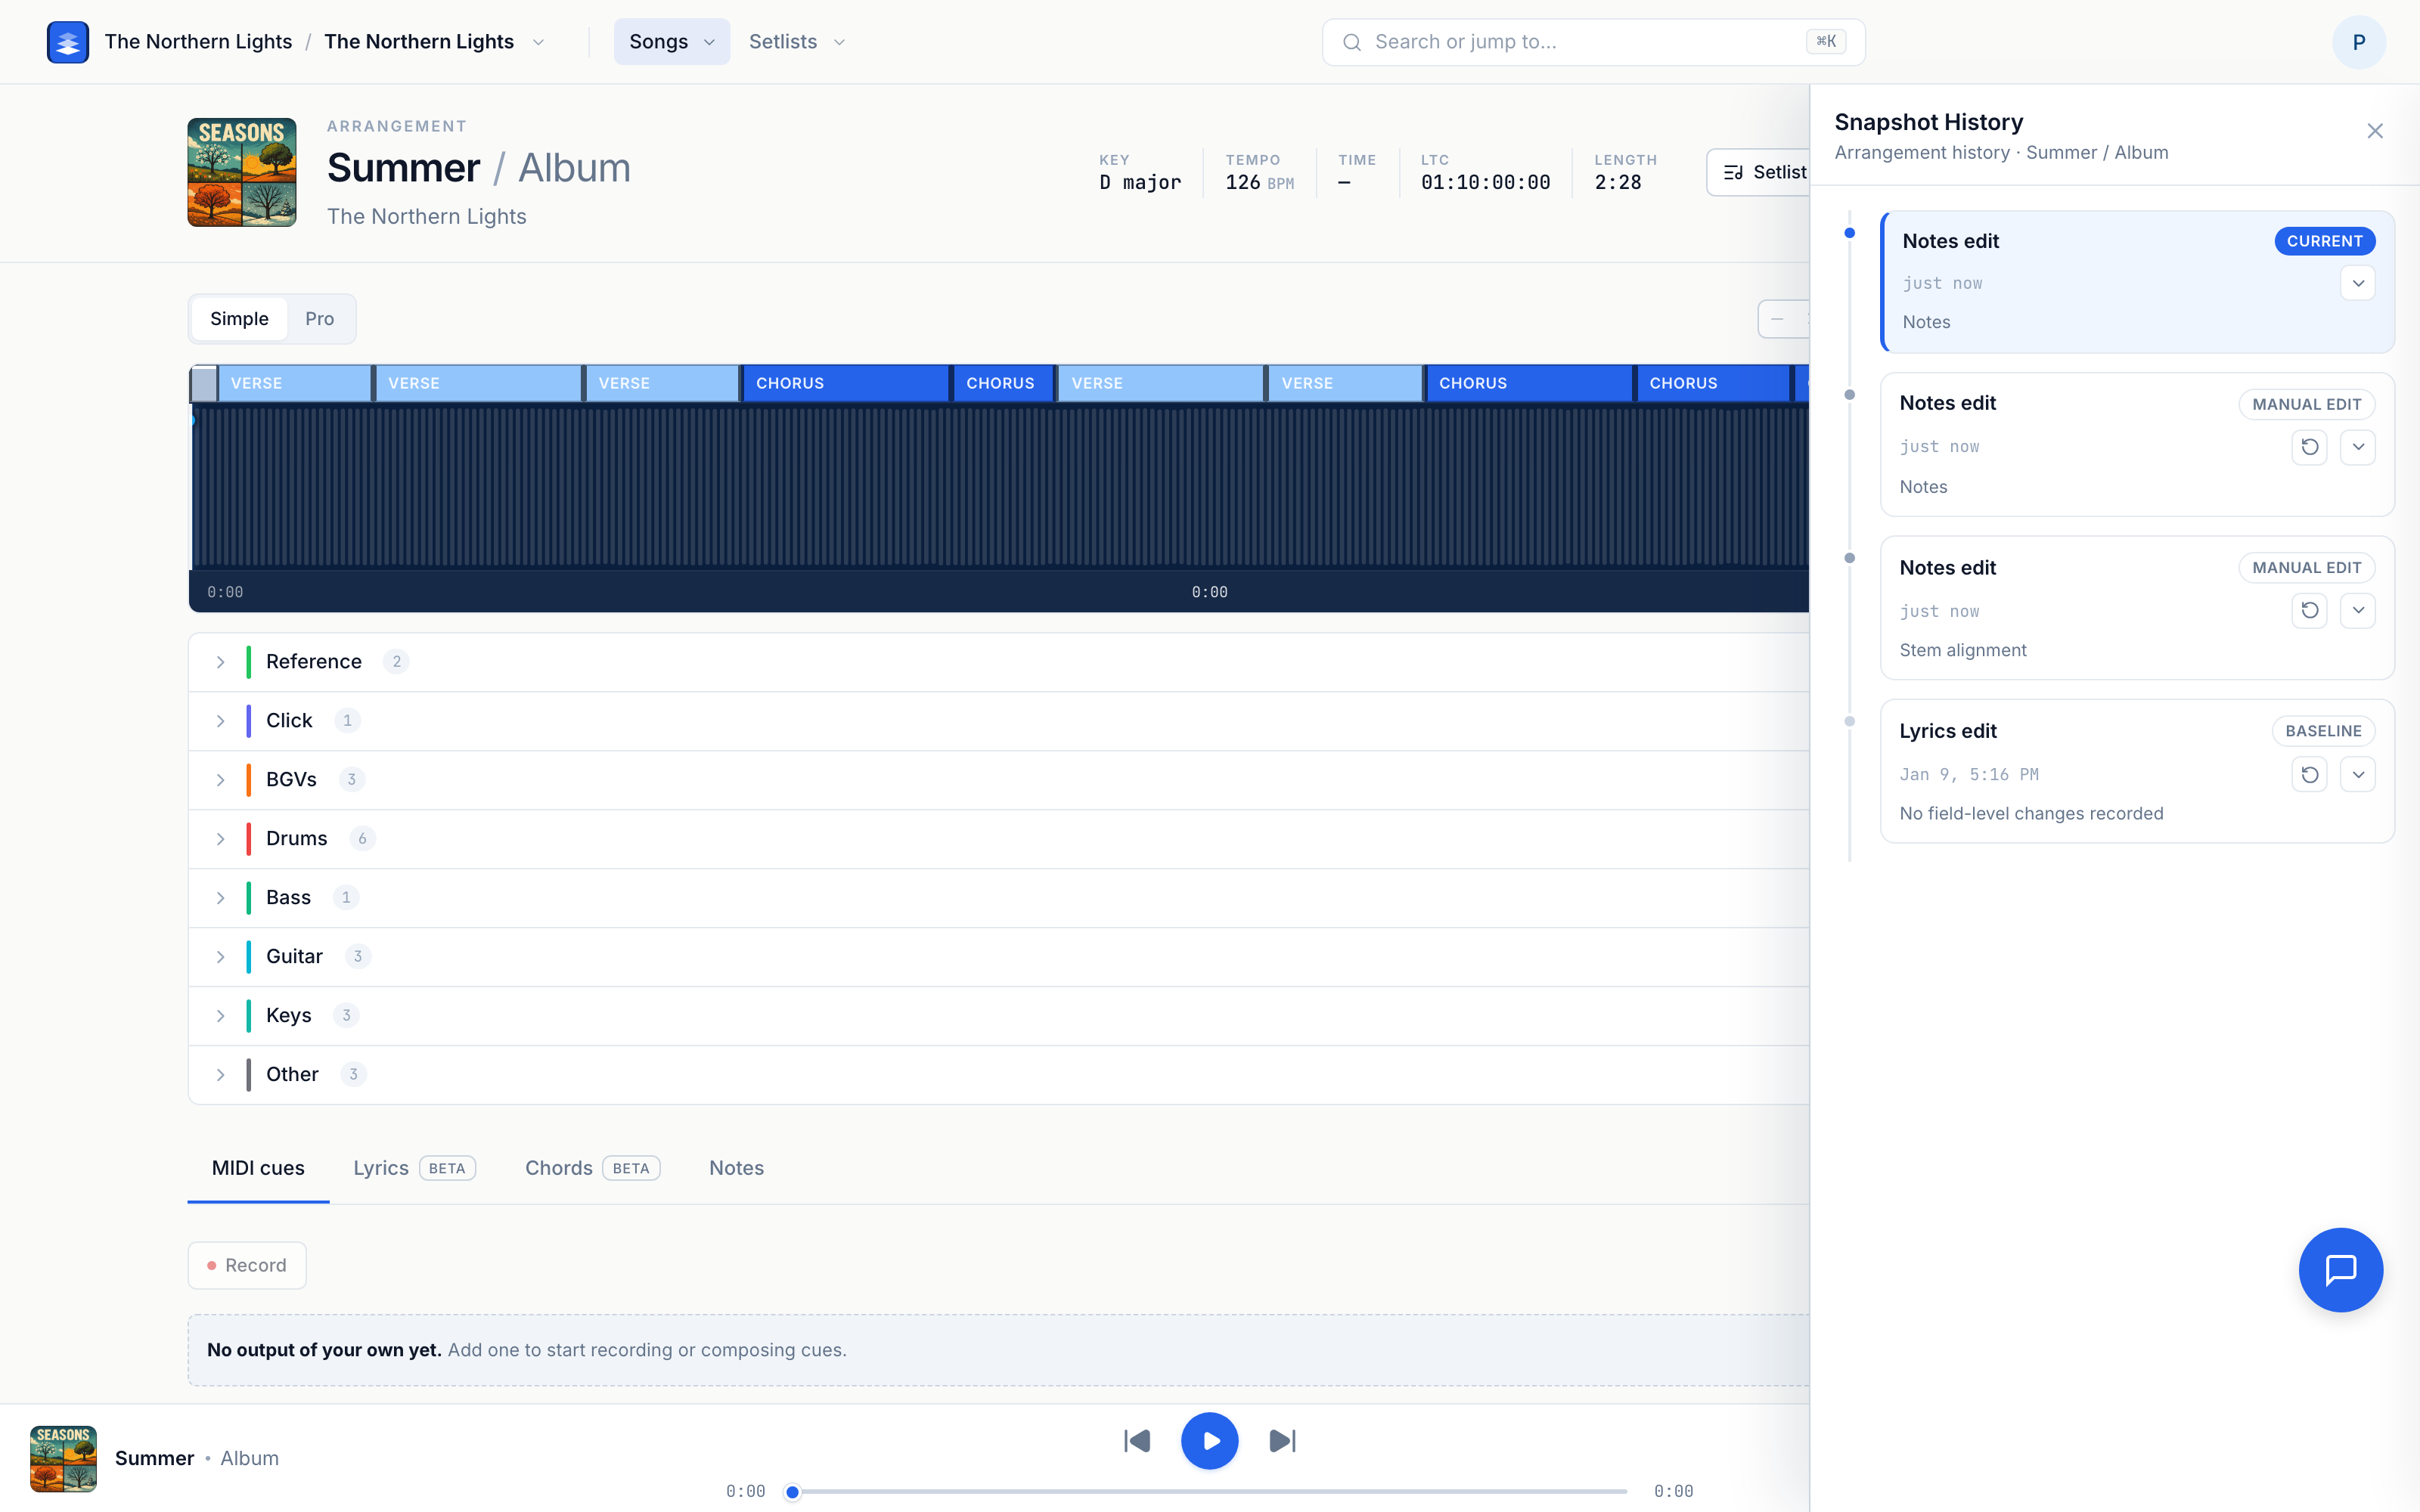Expand the Stem alignment snapshot details
This screenshot has height=1512, width=2420.
(x=2357, y=610)
